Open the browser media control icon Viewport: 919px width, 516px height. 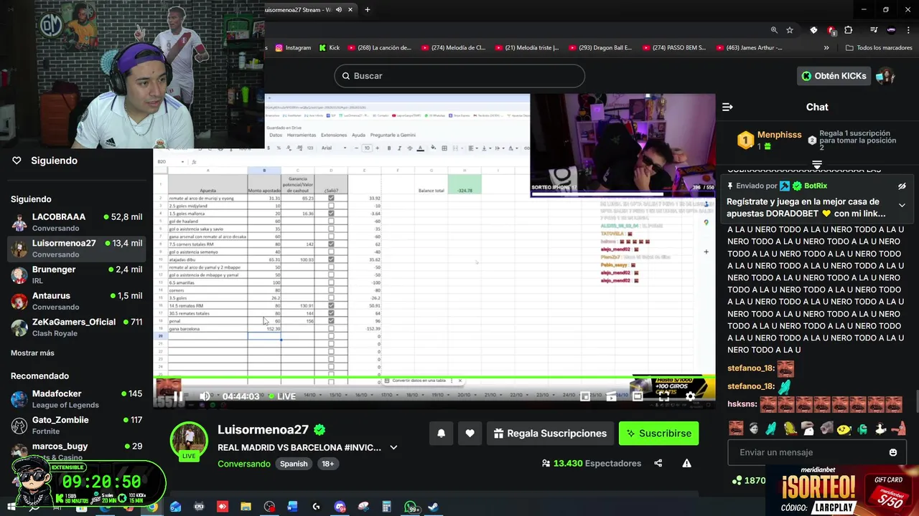click(873, 30)
